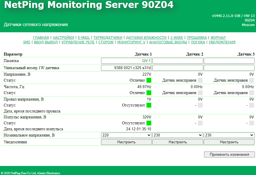The width and height of the screenshot is (256, 175).
Task: Click green voltage impulse status square for sensor 1
Action: pos(149,123)
